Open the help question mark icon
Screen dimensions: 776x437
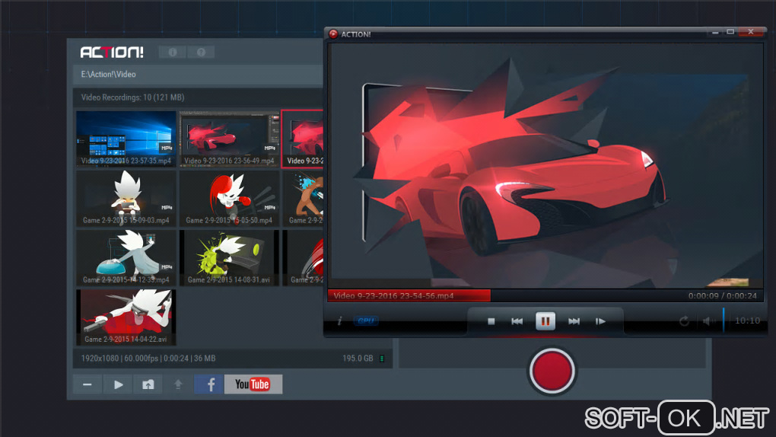pyautogui.click(x=201, y=52)
